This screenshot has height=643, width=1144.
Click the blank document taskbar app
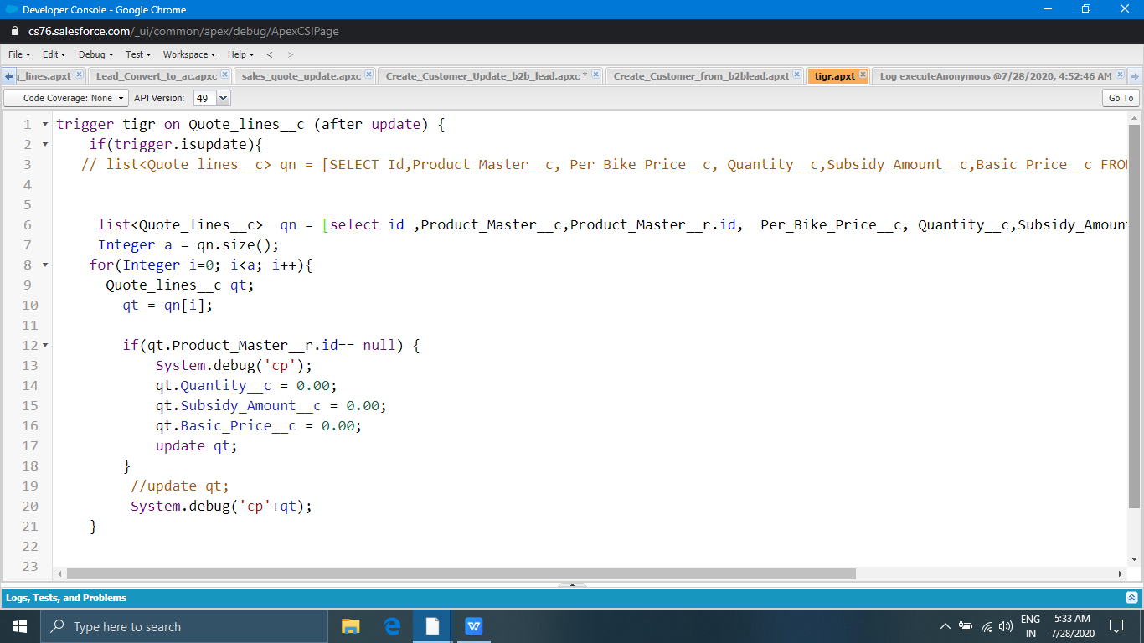coord(432,626)
